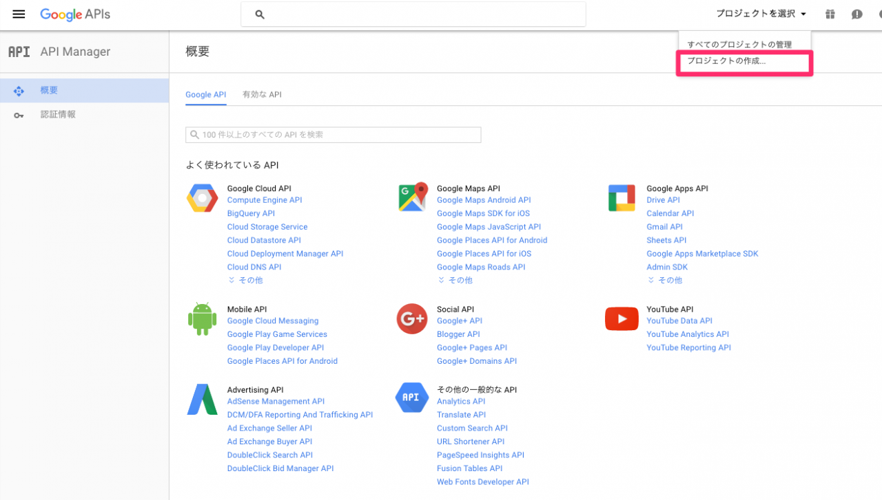Screen dimensions: 882x500
Task: Open Compute Engine API link
Action: [265, 200]
